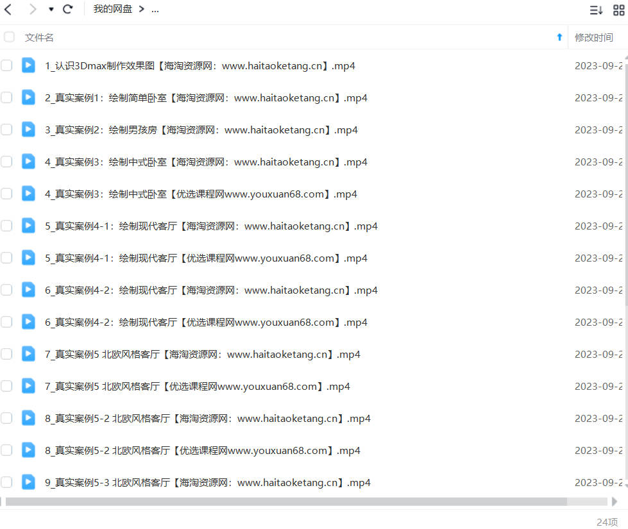The image size is (628, 529).
Task: Click the horizontal scrollbar thumb
Action: tap(286, 501)
